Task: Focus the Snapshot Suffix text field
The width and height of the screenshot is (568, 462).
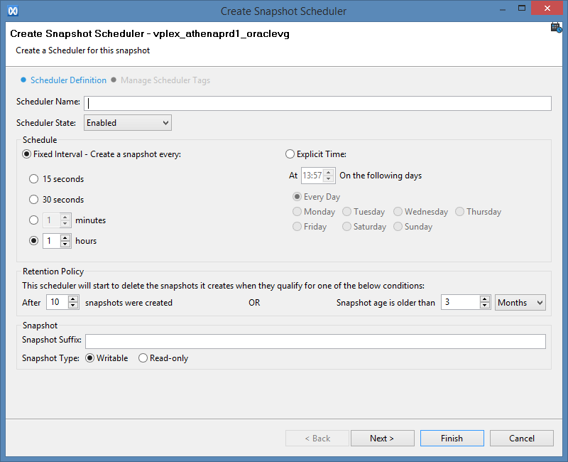Action: point(315,341)
